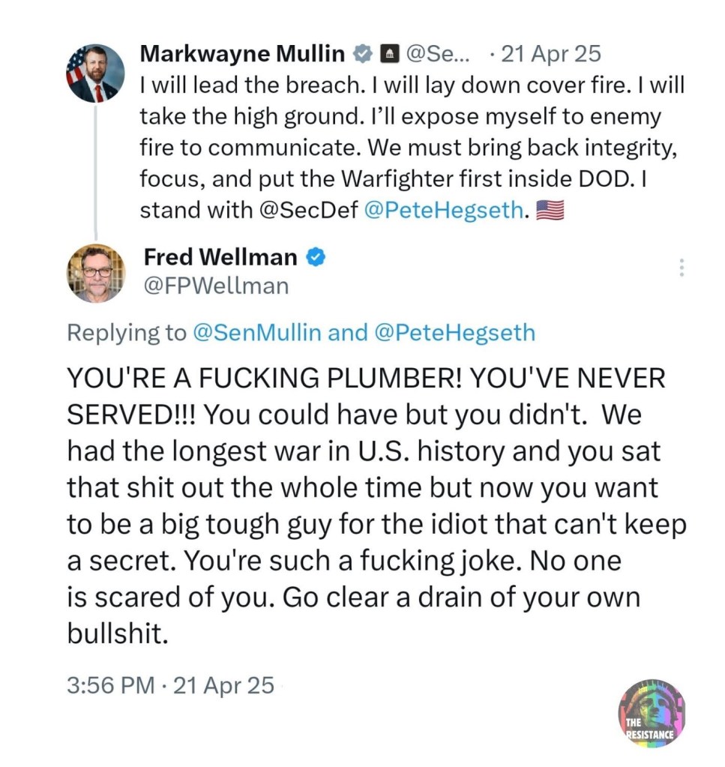Click the government building badge icon
725x767 pixels.
point(388,54)
